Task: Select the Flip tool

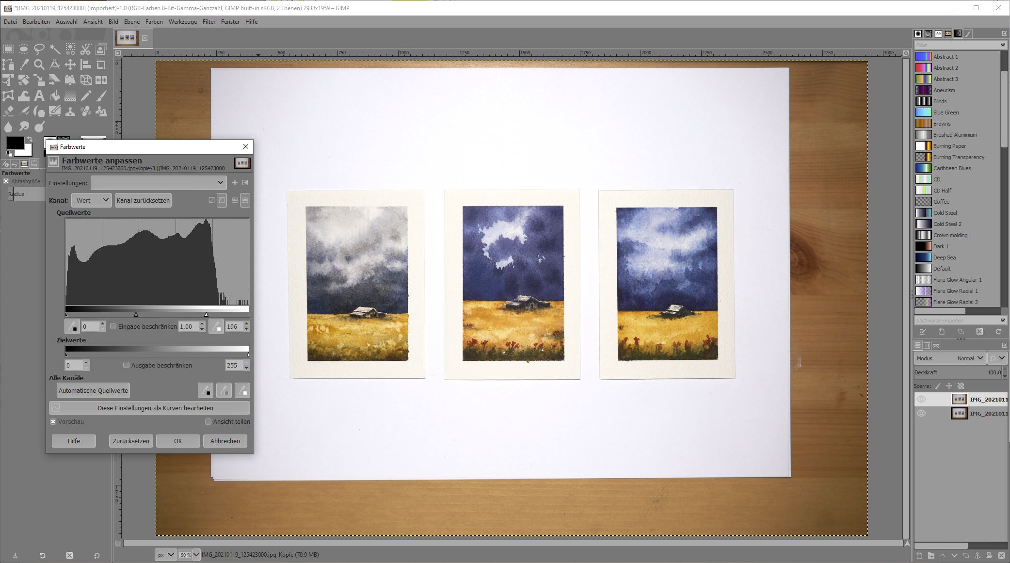Action: [x=101, y=80]
